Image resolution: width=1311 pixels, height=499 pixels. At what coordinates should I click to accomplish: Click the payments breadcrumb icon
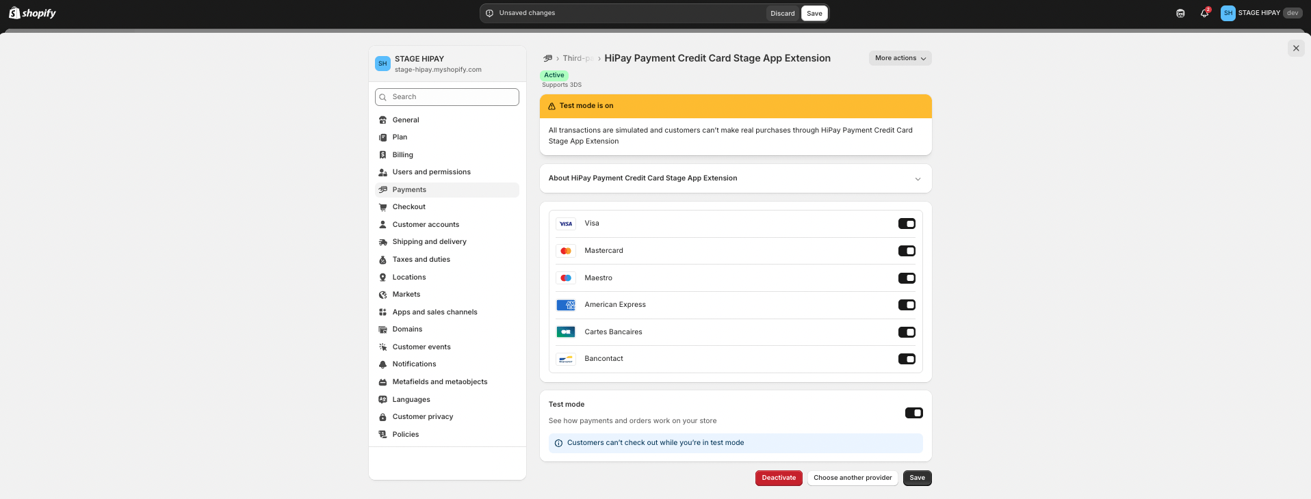[x=547, y=59]
